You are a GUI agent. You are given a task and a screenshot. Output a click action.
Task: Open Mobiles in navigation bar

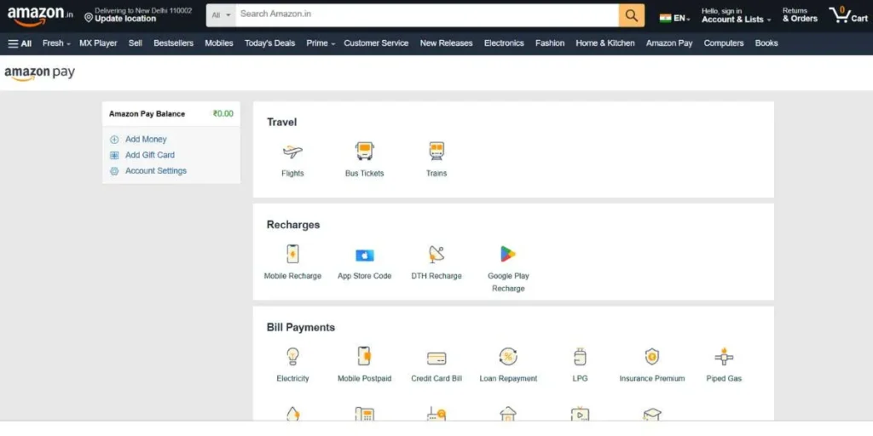219,43
